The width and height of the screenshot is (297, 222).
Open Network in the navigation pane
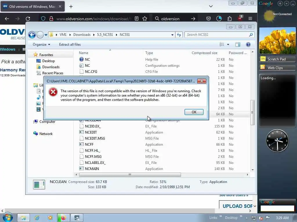(46, 134)
